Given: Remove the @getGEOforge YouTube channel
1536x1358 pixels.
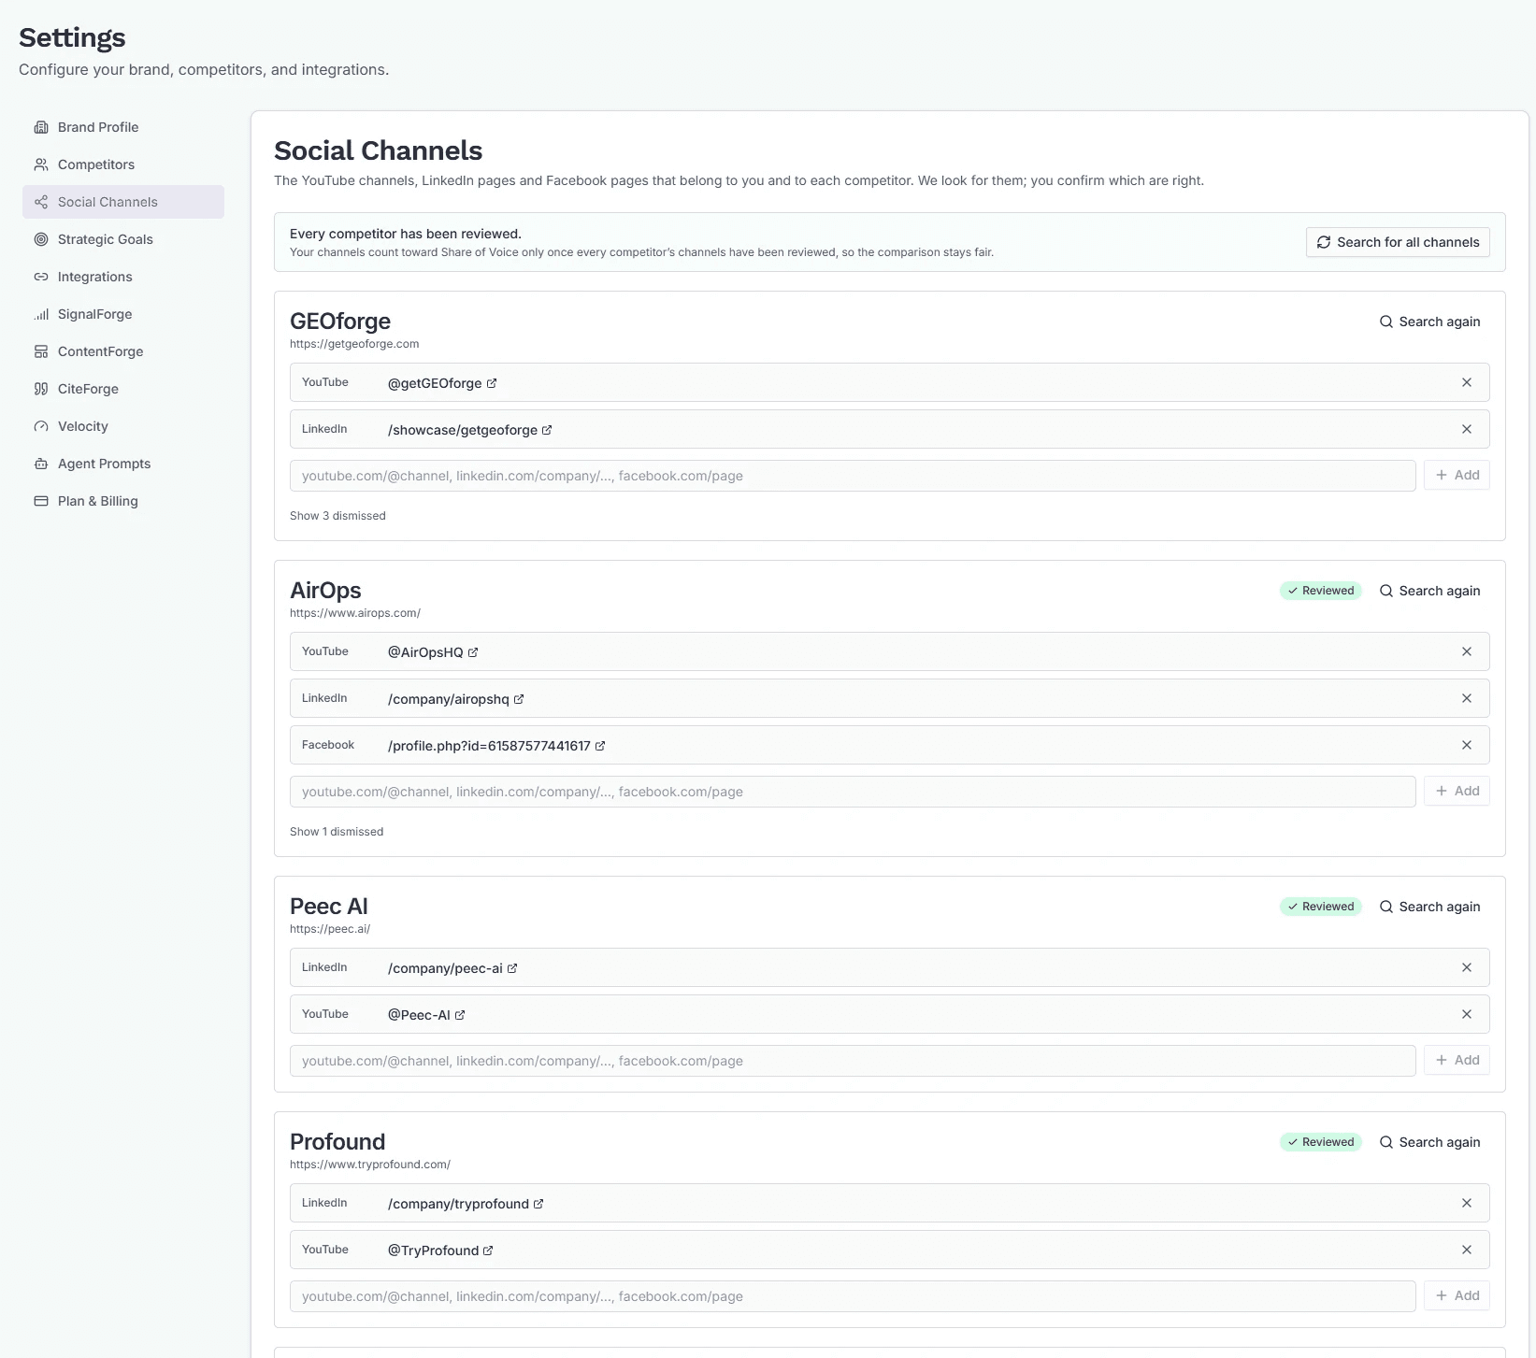Looking at the screenshot, I should 1467,382.
